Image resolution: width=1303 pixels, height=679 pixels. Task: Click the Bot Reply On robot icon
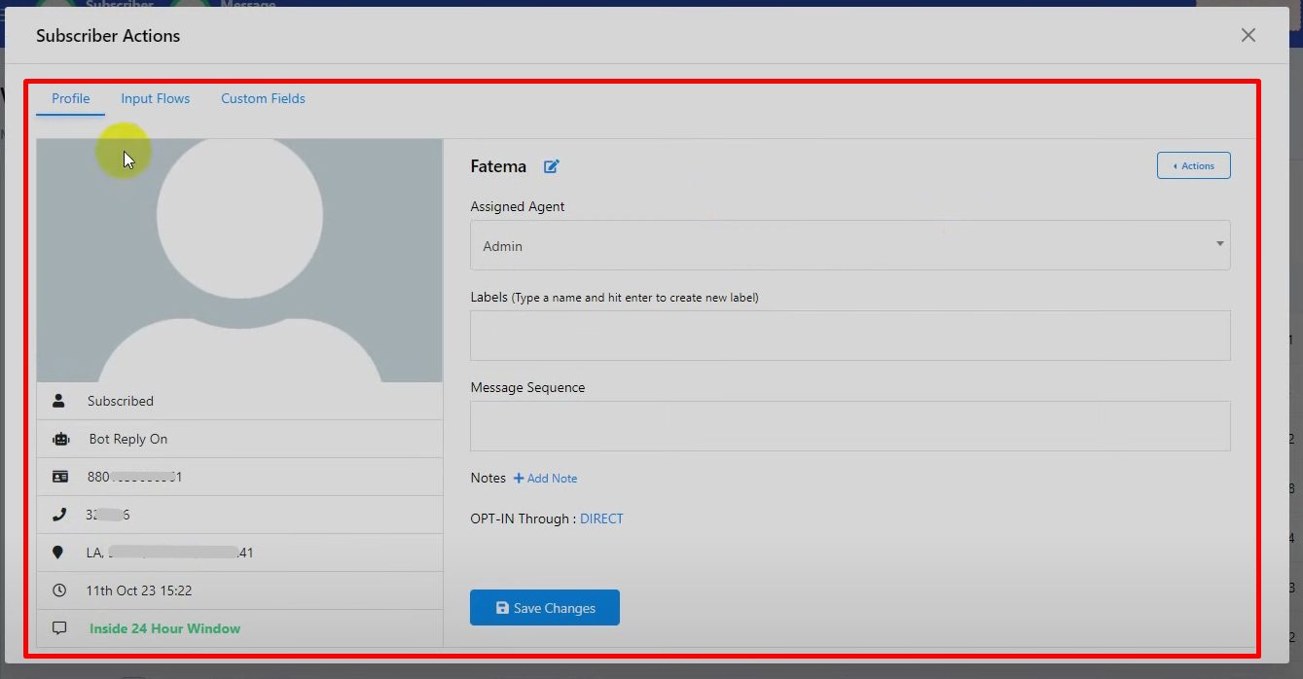pyautogui.click(x=60, y=439)
